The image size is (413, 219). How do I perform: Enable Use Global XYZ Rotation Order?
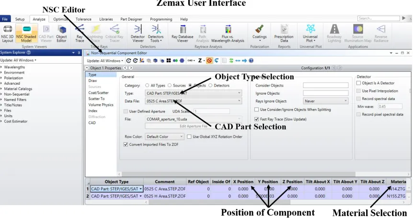coord(189,137)
